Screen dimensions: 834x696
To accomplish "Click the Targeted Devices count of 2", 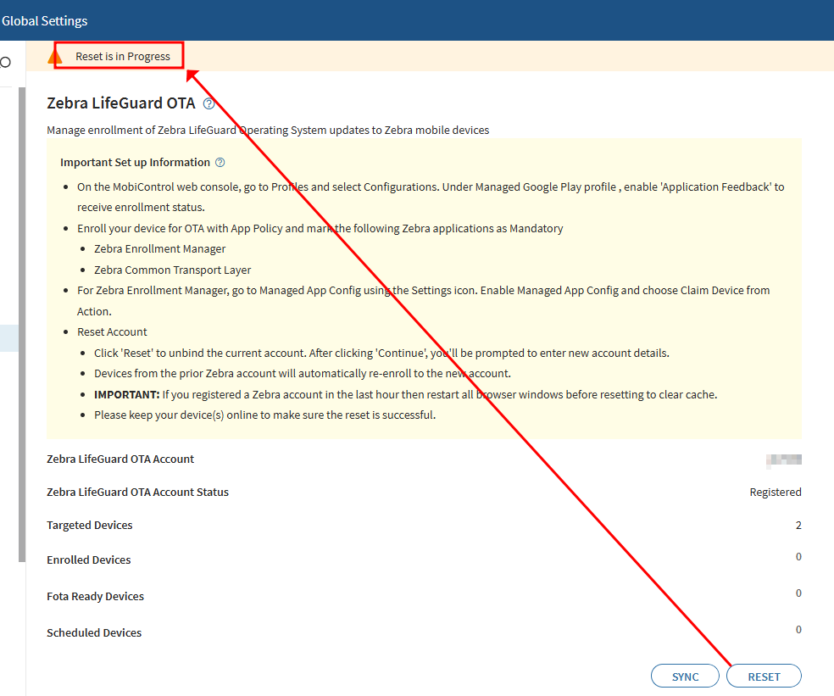I will click(x=798, y=525).
